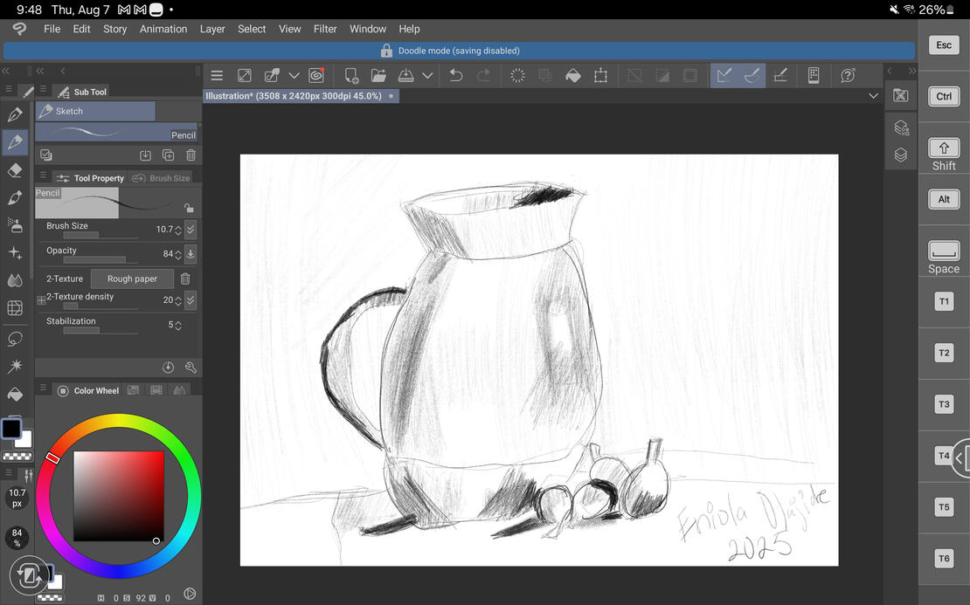The height and width of the screenshot is (605, 970).
Task: Select the Lasso selection tool
Action: 15,338
